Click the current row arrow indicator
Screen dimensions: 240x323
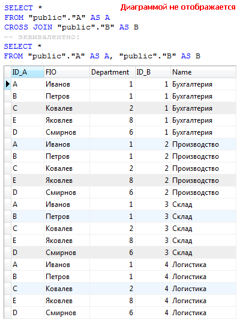8,84
